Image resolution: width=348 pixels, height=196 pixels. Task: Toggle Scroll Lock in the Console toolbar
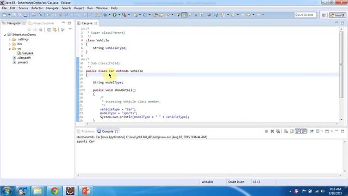tap(291, 131)
